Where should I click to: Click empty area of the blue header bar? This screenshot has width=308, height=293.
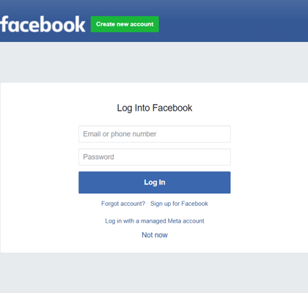[x=232, y=22]
